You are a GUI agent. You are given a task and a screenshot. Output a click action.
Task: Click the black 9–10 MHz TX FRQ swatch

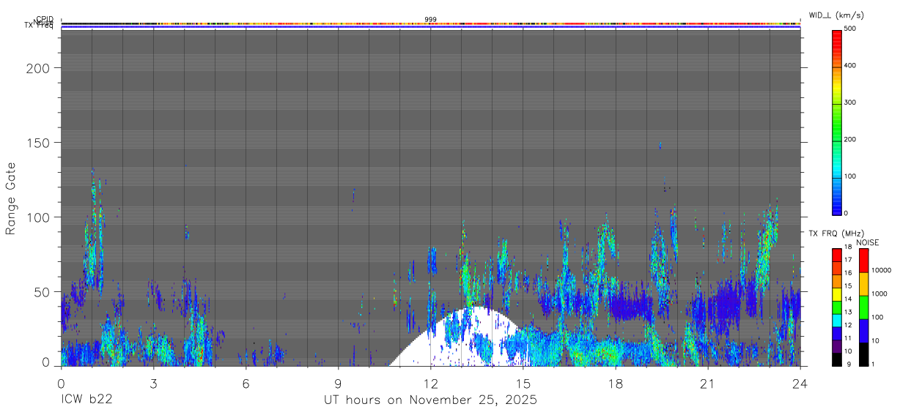point(836,360)
